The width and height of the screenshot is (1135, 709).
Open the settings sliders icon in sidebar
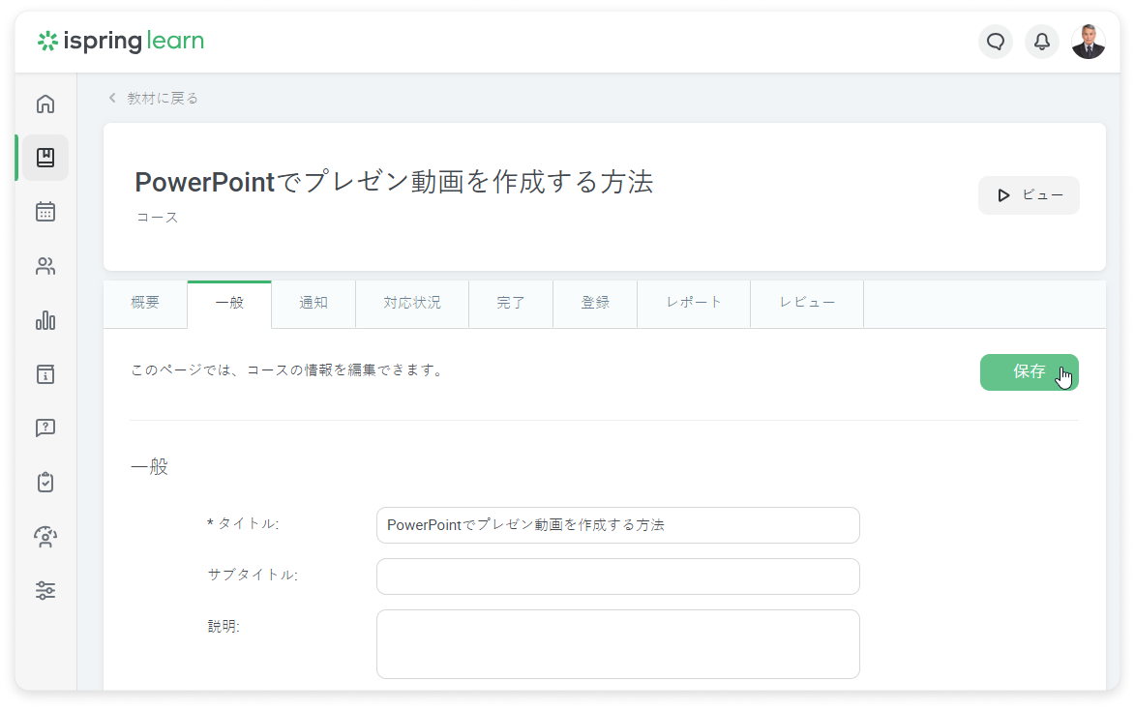click(45, 590)
